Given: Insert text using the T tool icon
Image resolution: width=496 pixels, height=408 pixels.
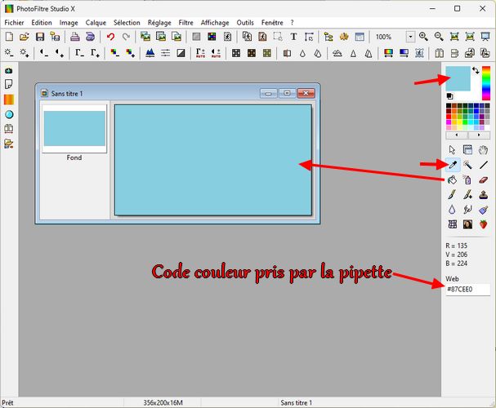Looking at the screenshot, I should [293, 37].
